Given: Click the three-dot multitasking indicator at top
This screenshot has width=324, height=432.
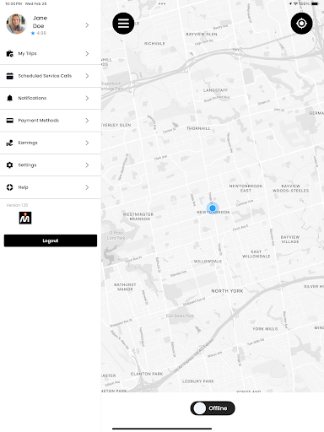Looking at the screenshot, I should (162, 3).
